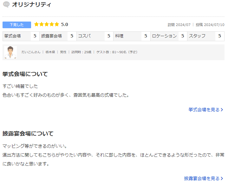Click the 5.0 overall score number
The width and height of the screenshot is (228, 187).
tap(64, 24)
